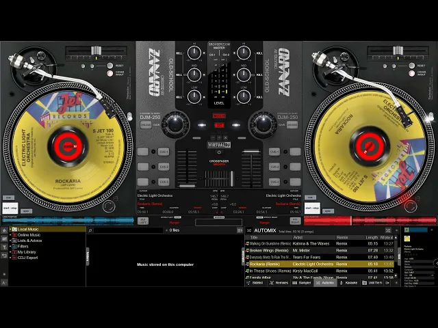
Task: Open browser options icon next to 0 files
Action: pyautogui.click(x=240, y=230)
